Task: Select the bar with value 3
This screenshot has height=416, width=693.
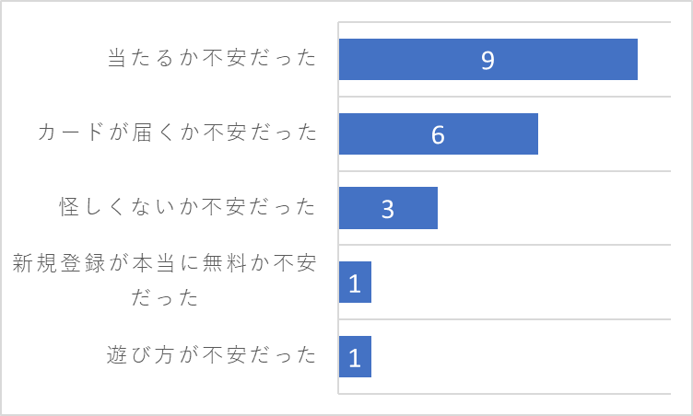Action: (x=388, y=208)
